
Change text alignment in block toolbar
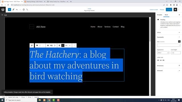(55, 45)
